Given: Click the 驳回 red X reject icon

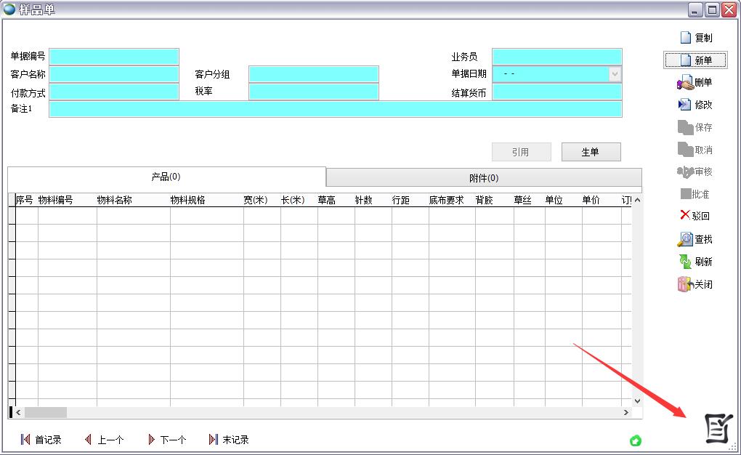Looking at the screenshot, I should tap(684, 215).
